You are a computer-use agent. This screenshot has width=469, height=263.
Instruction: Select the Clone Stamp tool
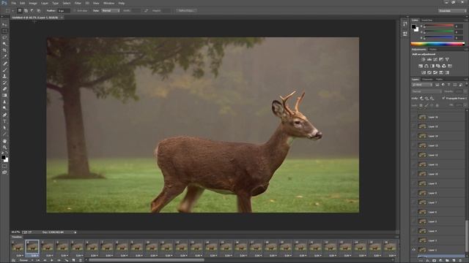pyautogui.click(x=4, y=76)
